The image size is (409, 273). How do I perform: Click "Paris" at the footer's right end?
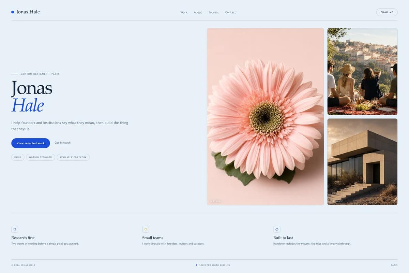pos(394,265)
